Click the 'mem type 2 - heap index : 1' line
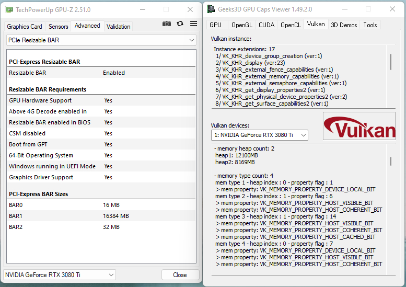 click(274, 196)
